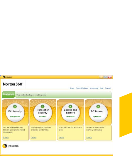Click the Backup and Restore green checkmark icon
This screenshot has width=132, height=156.
coord(70,106)
